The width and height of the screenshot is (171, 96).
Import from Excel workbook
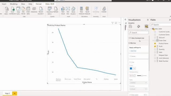(13, 11)
